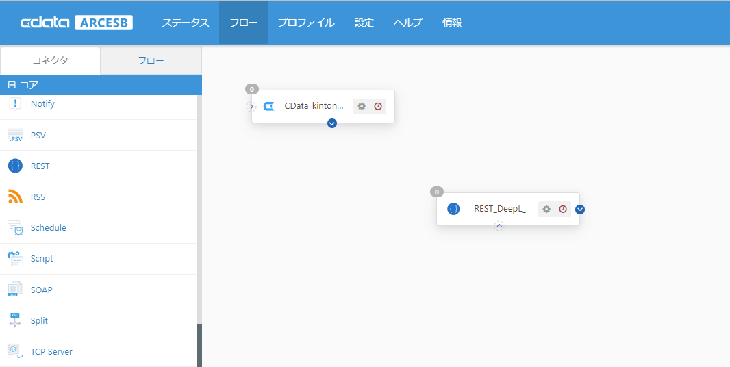This screenshot has height=367, width=730.
Task: Collapse the コア connector section
Action: coord(12,85)
